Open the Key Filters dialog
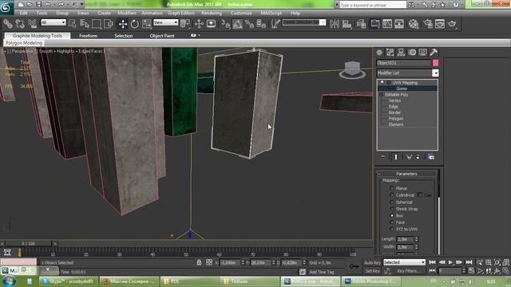 tap(408, 271)
